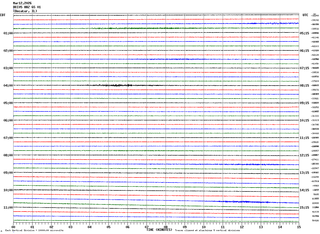Select the 10:00 CDT hour label
Image resolution: width=320 pixels, height=234 pixels.
[8, 190]
